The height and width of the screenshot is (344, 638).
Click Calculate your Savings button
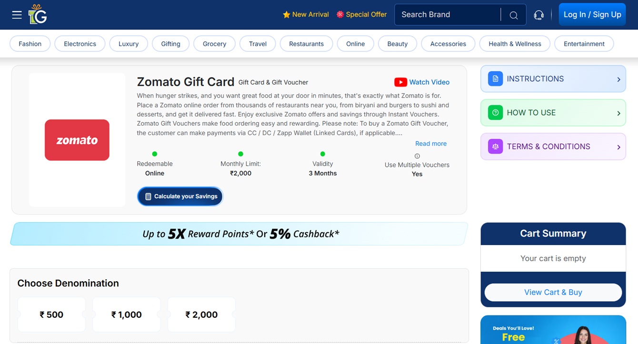click(180, 197)
